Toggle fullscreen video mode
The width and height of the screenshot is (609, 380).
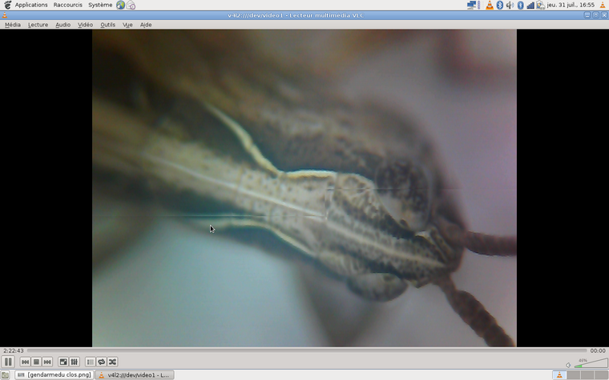pos(63,362)
